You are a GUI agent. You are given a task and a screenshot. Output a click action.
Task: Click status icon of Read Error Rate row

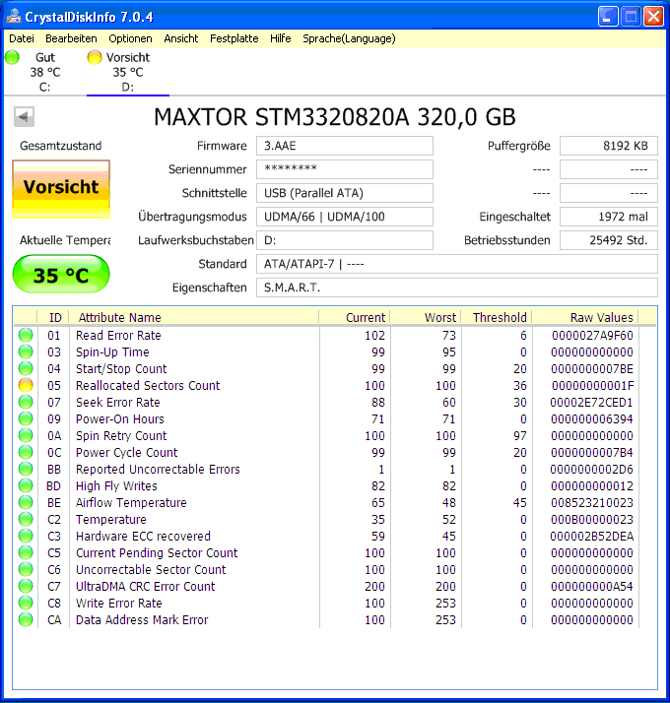26,335
